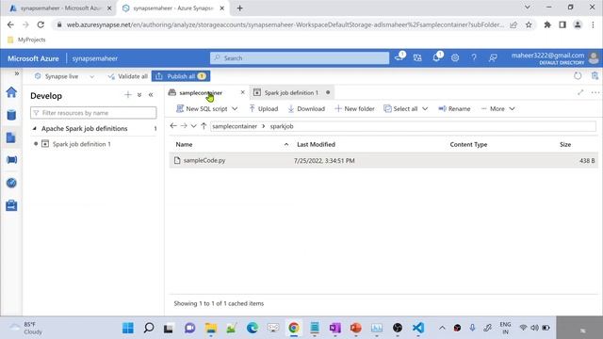Reload the browser page
Screen dimensions: 603x339
tap(41, 24)
